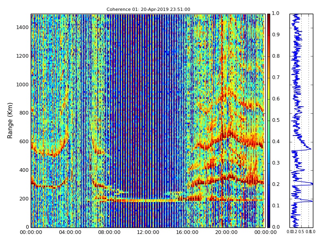323x242 pixels.
Task: Click the 1400 range tick label
Action: [x=22, y=27]
